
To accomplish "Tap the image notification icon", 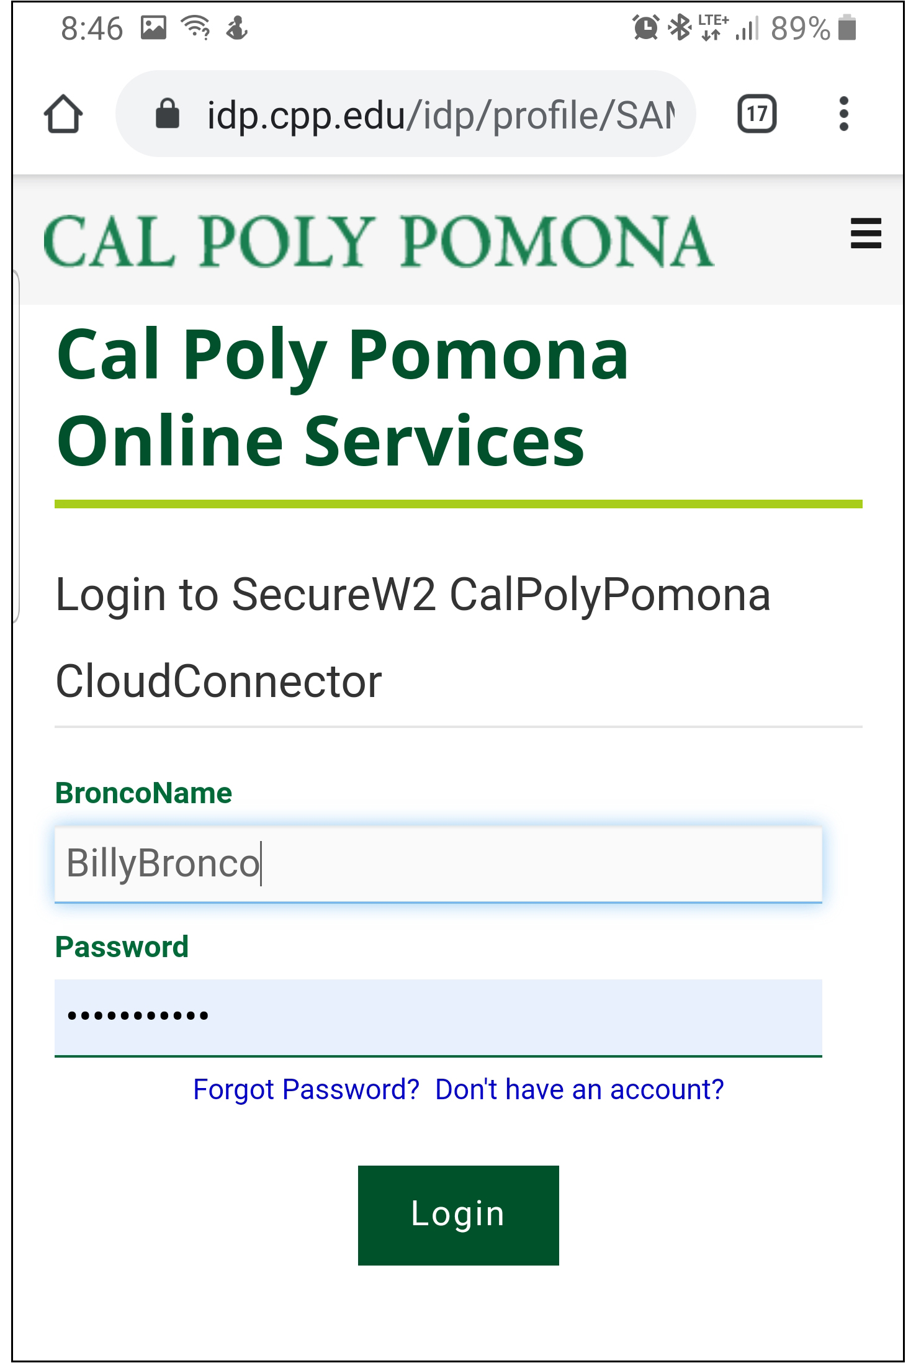I will coord(153,28).
